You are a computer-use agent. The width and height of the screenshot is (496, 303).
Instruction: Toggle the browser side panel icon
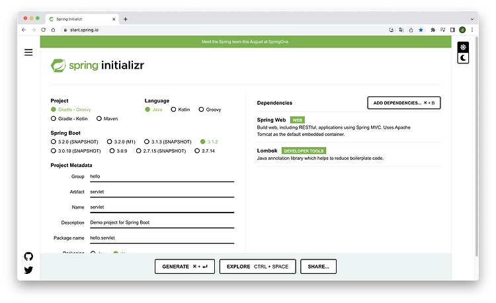click(452, 30)
